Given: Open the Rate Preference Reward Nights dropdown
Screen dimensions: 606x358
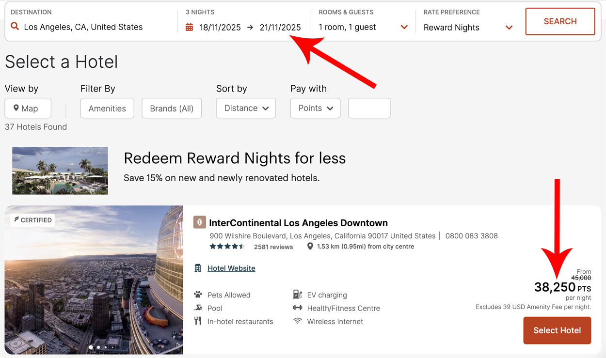Looking at the screenshot, I should pyautogui.click(x=468, y=28).
